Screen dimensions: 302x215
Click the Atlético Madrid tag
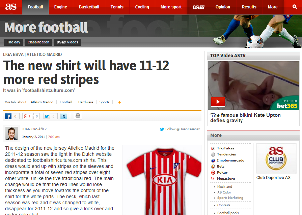pos(42,102)
